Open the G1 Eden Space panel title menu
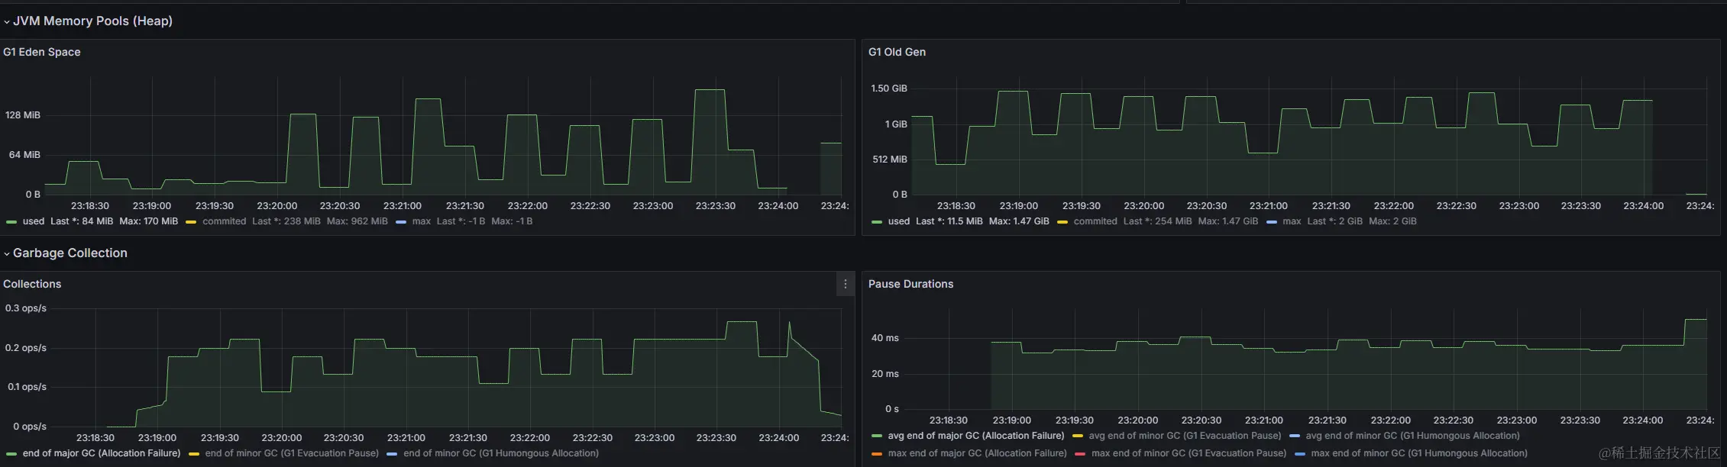1727x467 pixels. click(x=42, y=52)
